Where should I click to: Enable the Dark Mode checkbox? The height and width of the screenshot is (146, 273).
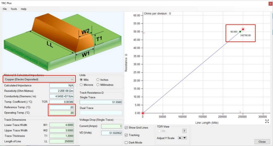(126, 142)
